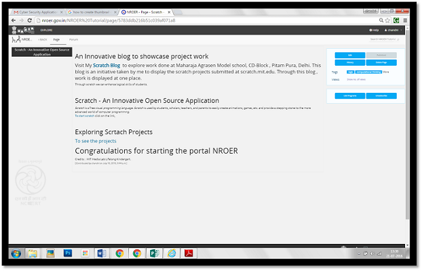
Task: Click the volume icon in system tray
Action: (372, 253)
